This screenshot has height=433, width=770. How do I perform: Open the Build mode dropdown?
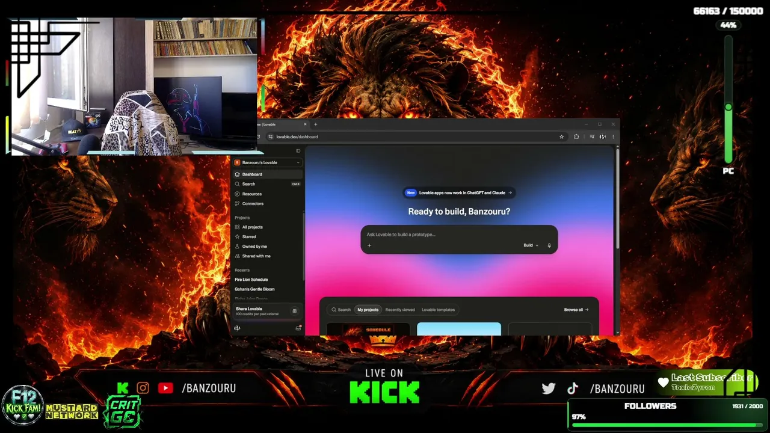[530, 245]
